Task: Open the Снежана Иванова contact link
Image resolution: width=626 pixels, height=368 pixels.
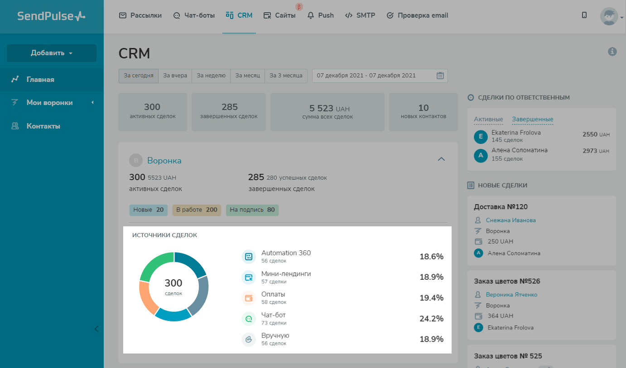Action: click(510, 220)
